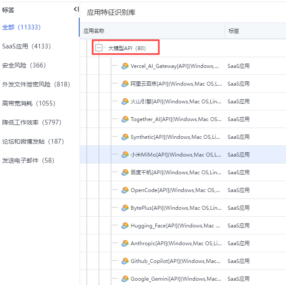Click the Github_Copilot application icon

[125, 261]
